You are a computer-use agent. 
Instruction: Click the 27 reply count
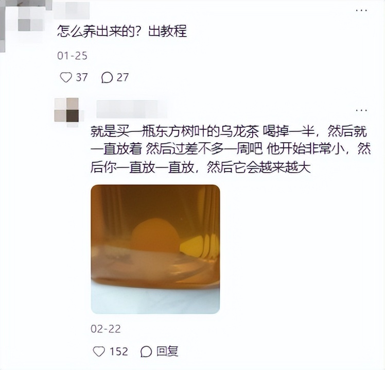point(122,78)
